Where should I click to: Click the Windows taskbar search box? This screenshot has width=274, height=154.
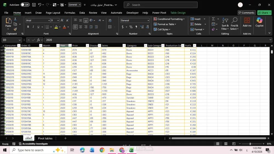click(30, 150)
